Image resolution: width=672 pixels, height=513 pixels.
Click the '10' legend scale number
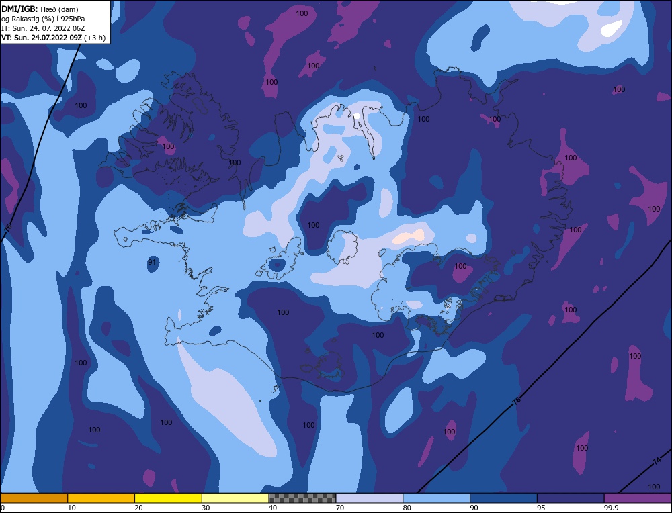point(72,508)
